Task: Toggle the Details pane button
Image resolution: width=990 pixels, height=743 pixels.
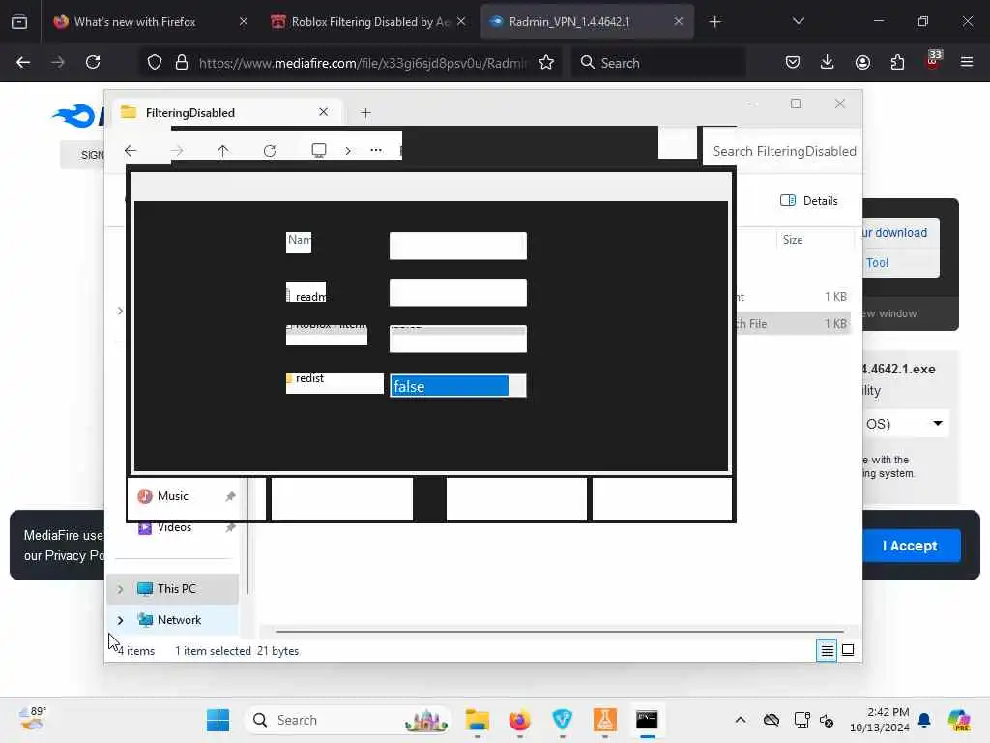Action: click(809, 201)
